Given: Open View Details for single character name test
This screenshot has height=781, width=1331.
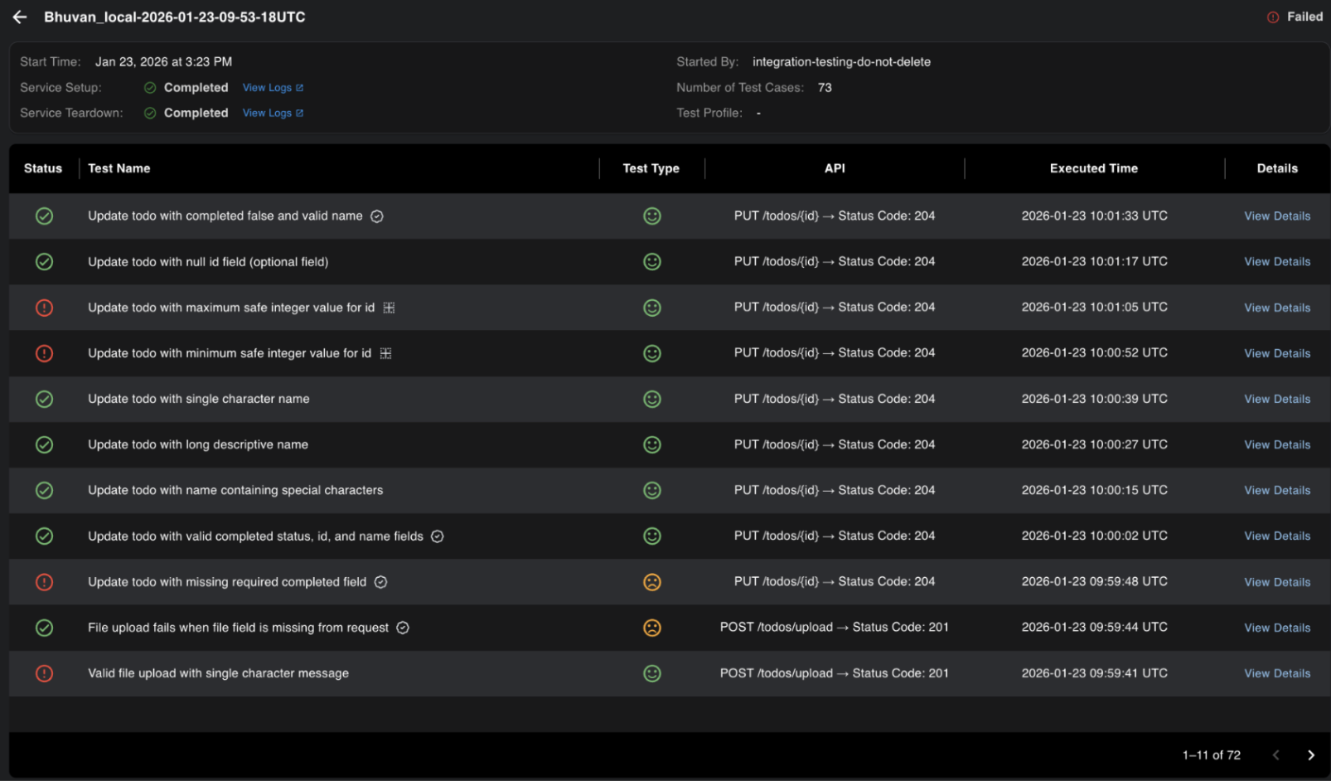Looking at the screenshot, I should (x=1276, y=400).
